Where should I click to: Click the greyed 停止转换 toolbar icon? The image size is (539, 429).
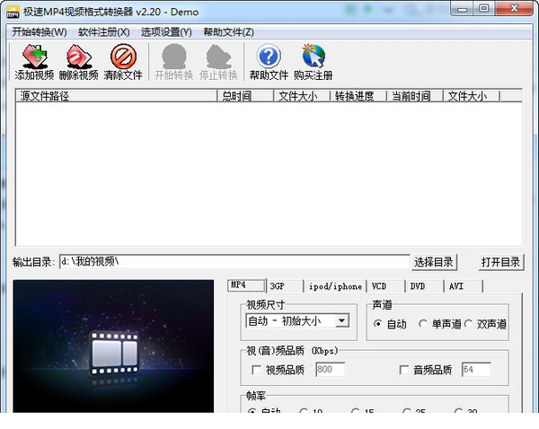pos(218,62)
